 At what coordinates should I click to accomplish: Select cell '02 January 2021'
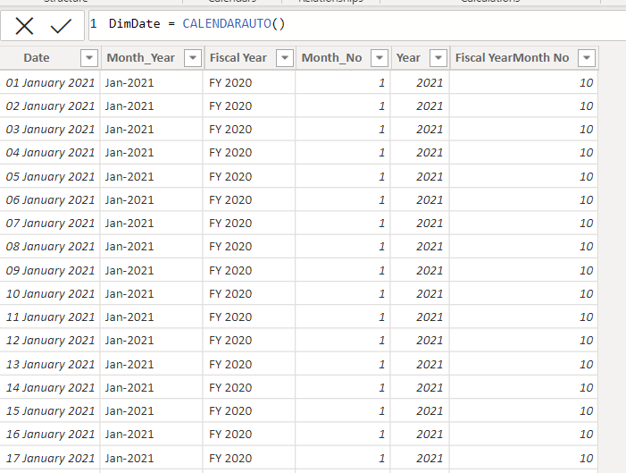coord(50,106)
